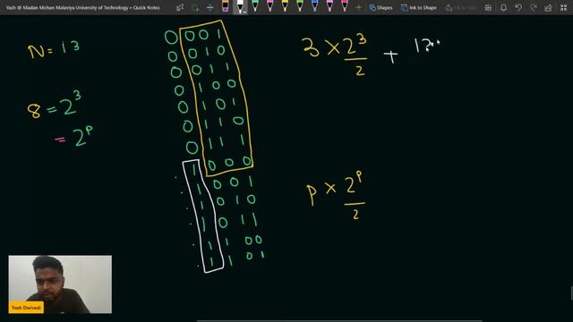Click the notebook title Quick Notes
This screenshot has width=573, height=322.
point(146,8)
